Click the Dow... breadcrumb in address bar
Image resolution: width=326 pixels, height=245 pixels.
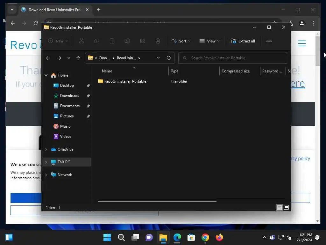[x=104, y=58]
